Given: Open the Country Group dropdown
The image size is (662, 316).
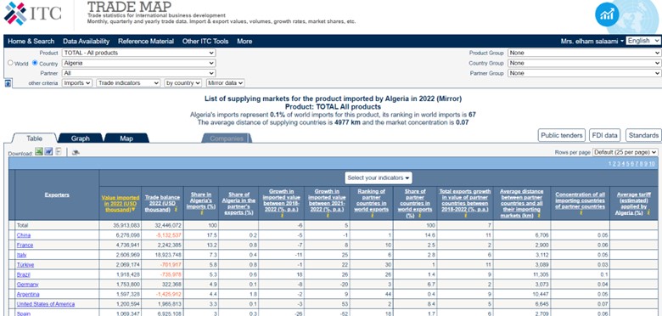Looking at the screenshot, I should point(584,63).
